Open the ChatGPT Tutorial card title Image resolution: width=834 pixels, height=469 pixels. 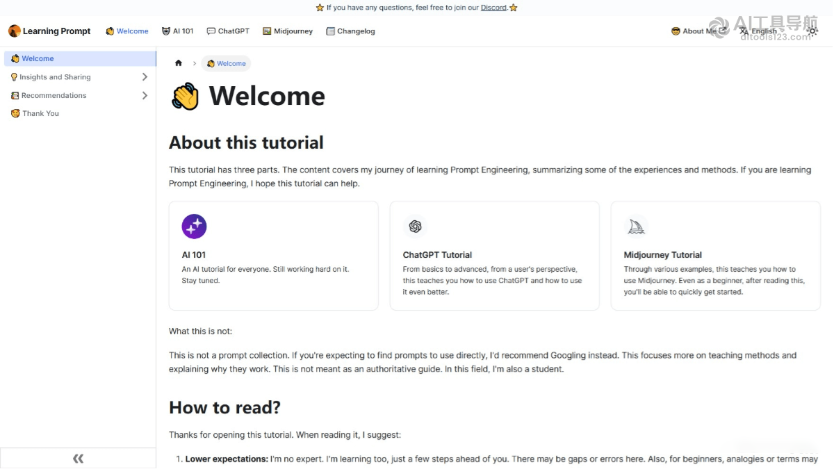click(x=437, y=255)
